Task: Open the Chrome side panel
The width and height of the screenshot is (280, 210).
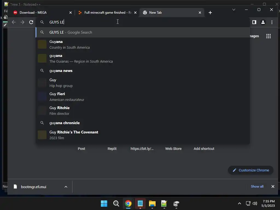Action: tap(254, 22)
